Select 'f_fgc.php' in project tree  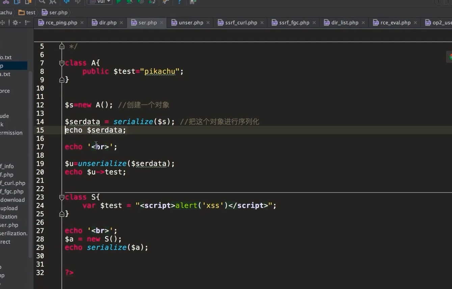(x=12, y=191)
